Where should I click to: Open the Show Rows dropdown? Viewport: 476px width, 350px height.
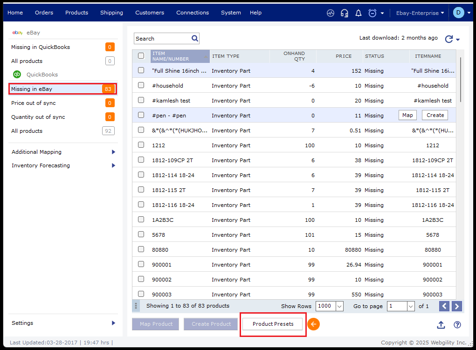pyautogui.click(x=330, y=306)
